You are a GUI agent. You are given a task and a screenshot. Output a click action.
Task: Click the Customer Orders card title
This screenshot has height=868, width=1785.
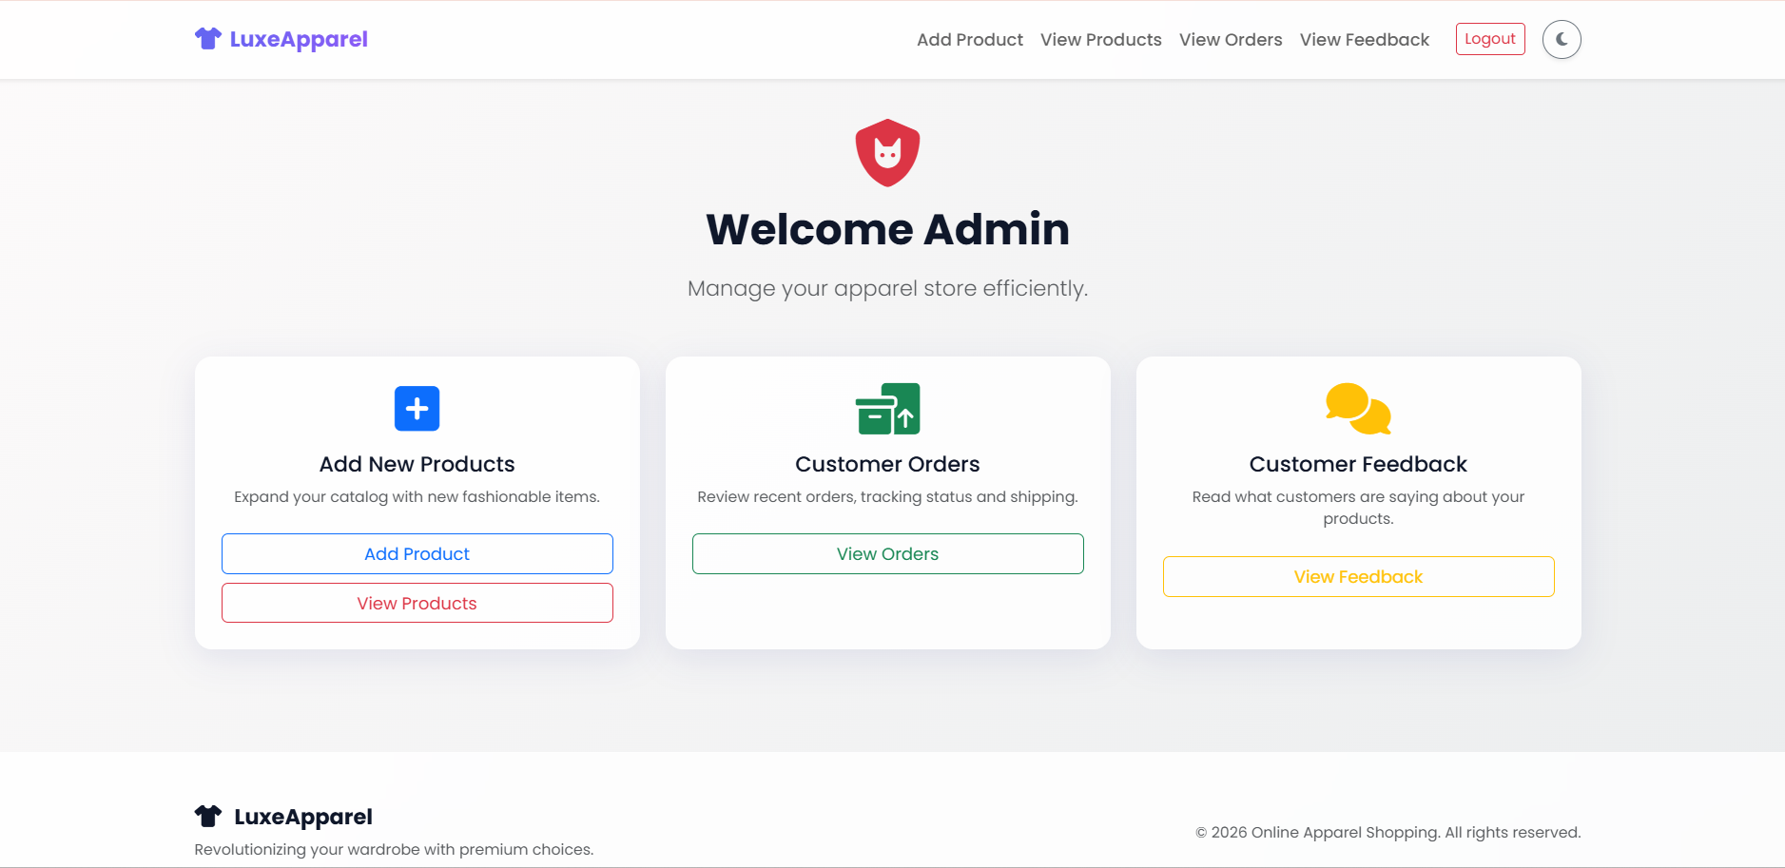click(888, 464)
